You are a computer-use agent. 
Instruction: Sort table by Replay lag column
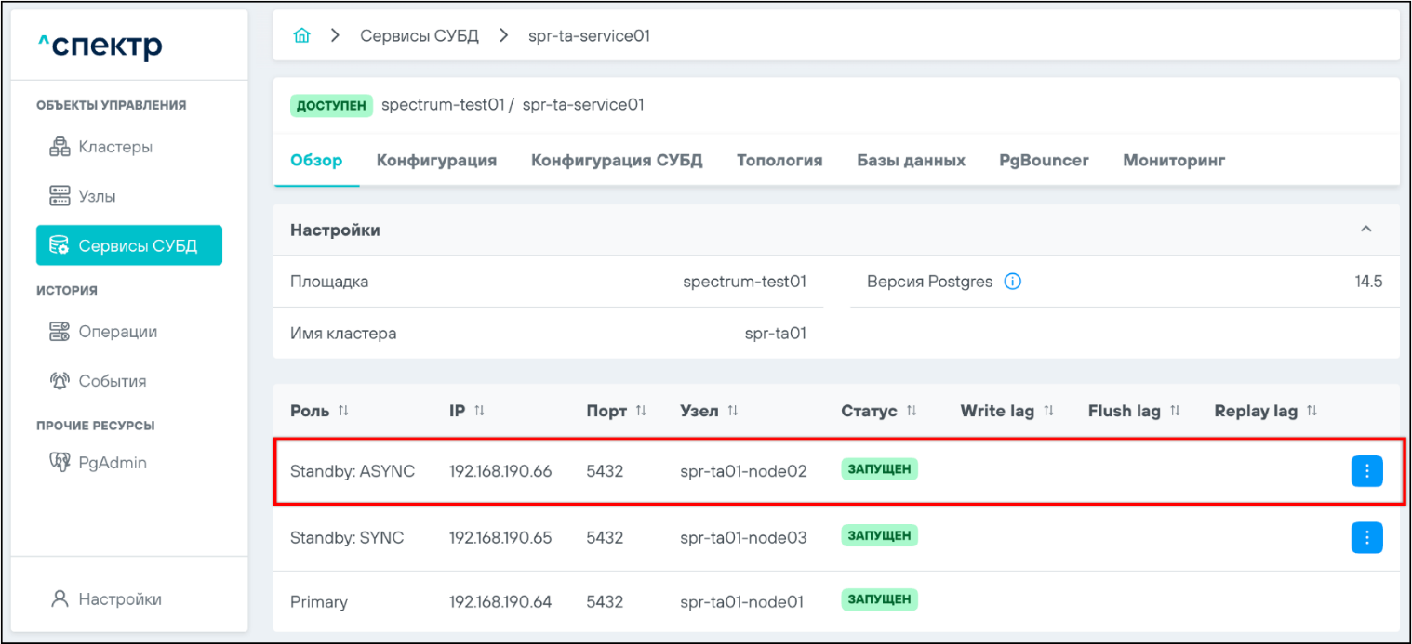click(x=1312, y=411)
